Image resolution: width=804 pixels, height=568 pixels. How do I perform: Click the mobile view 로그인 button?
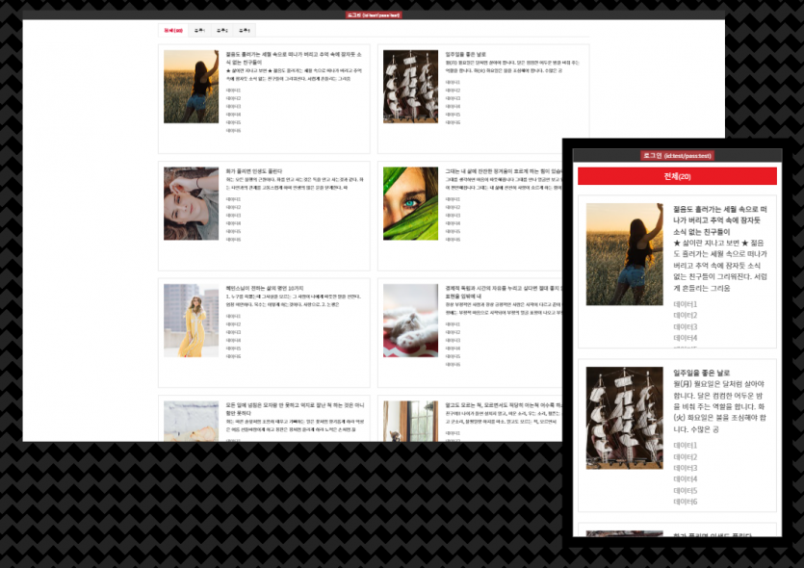click(x=677, y=155)
